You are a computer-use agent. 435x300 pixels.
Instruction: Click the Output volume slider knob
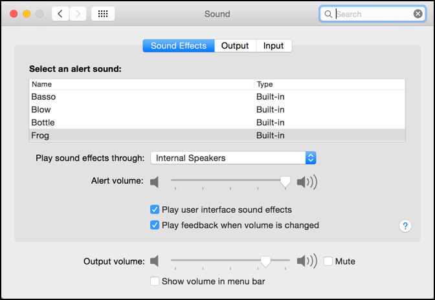click(265, 261)
